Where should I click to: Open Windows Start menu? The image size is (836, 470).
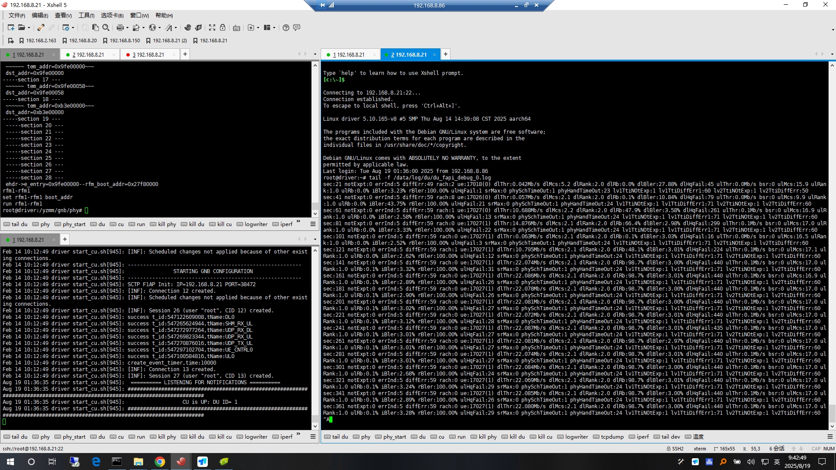pyautogui.click(x=10, y=462)
